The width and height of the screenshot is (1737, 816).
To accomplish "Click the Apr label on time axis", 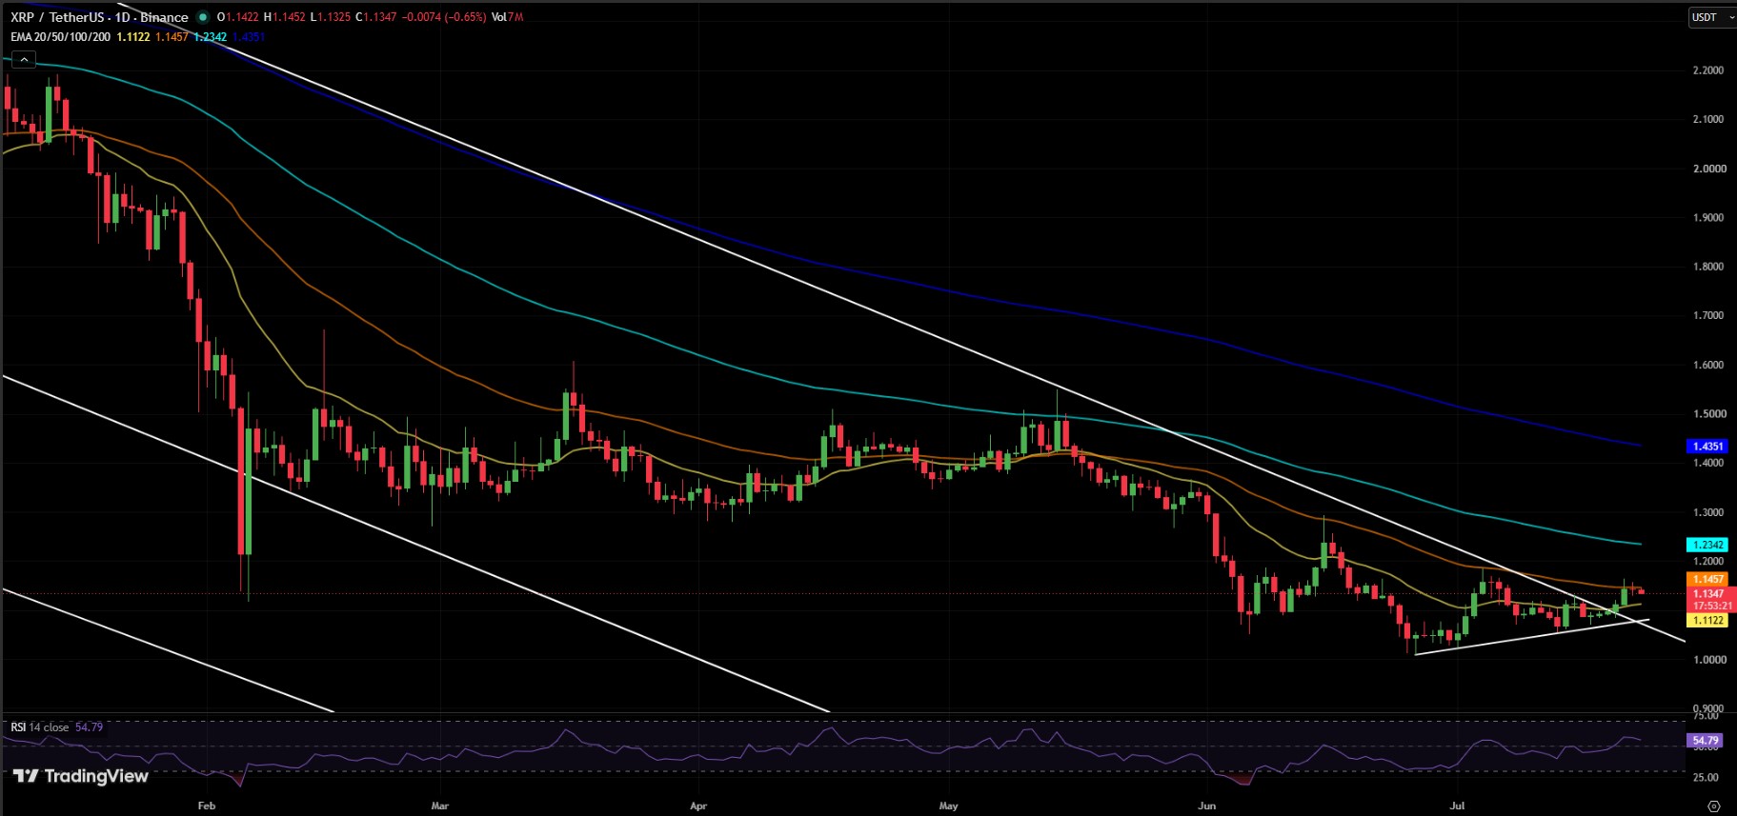I will pos(698,806).
